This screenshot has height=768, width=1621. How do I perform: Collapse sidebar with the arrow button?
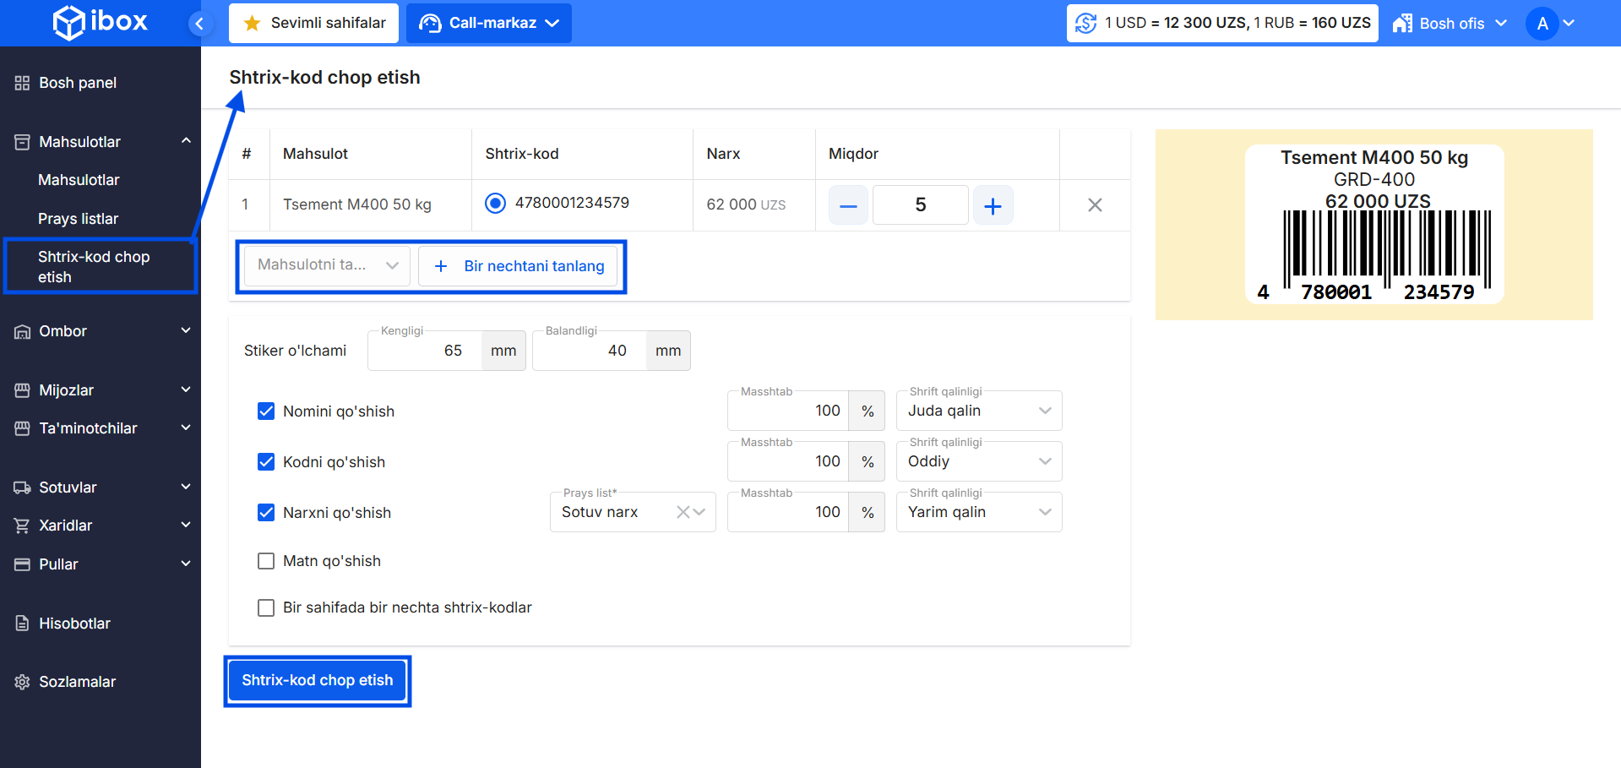pos(199,24)
